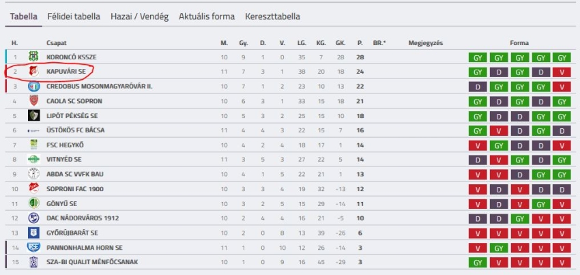Click the Soproni FAC 1900 team crest
The height and width of the screenshot is (275, 580).
[34, 188]
